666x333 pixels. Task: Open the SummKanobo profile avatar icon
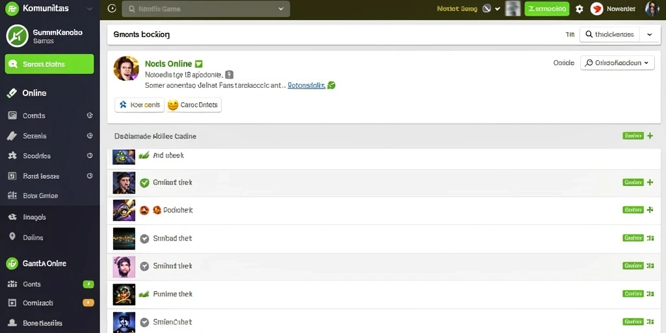[18, 36]
